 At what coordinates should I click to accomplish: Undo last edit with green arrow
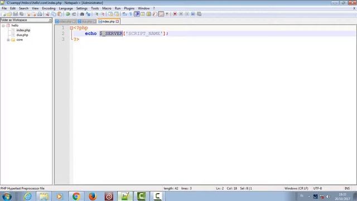point(68,14)
